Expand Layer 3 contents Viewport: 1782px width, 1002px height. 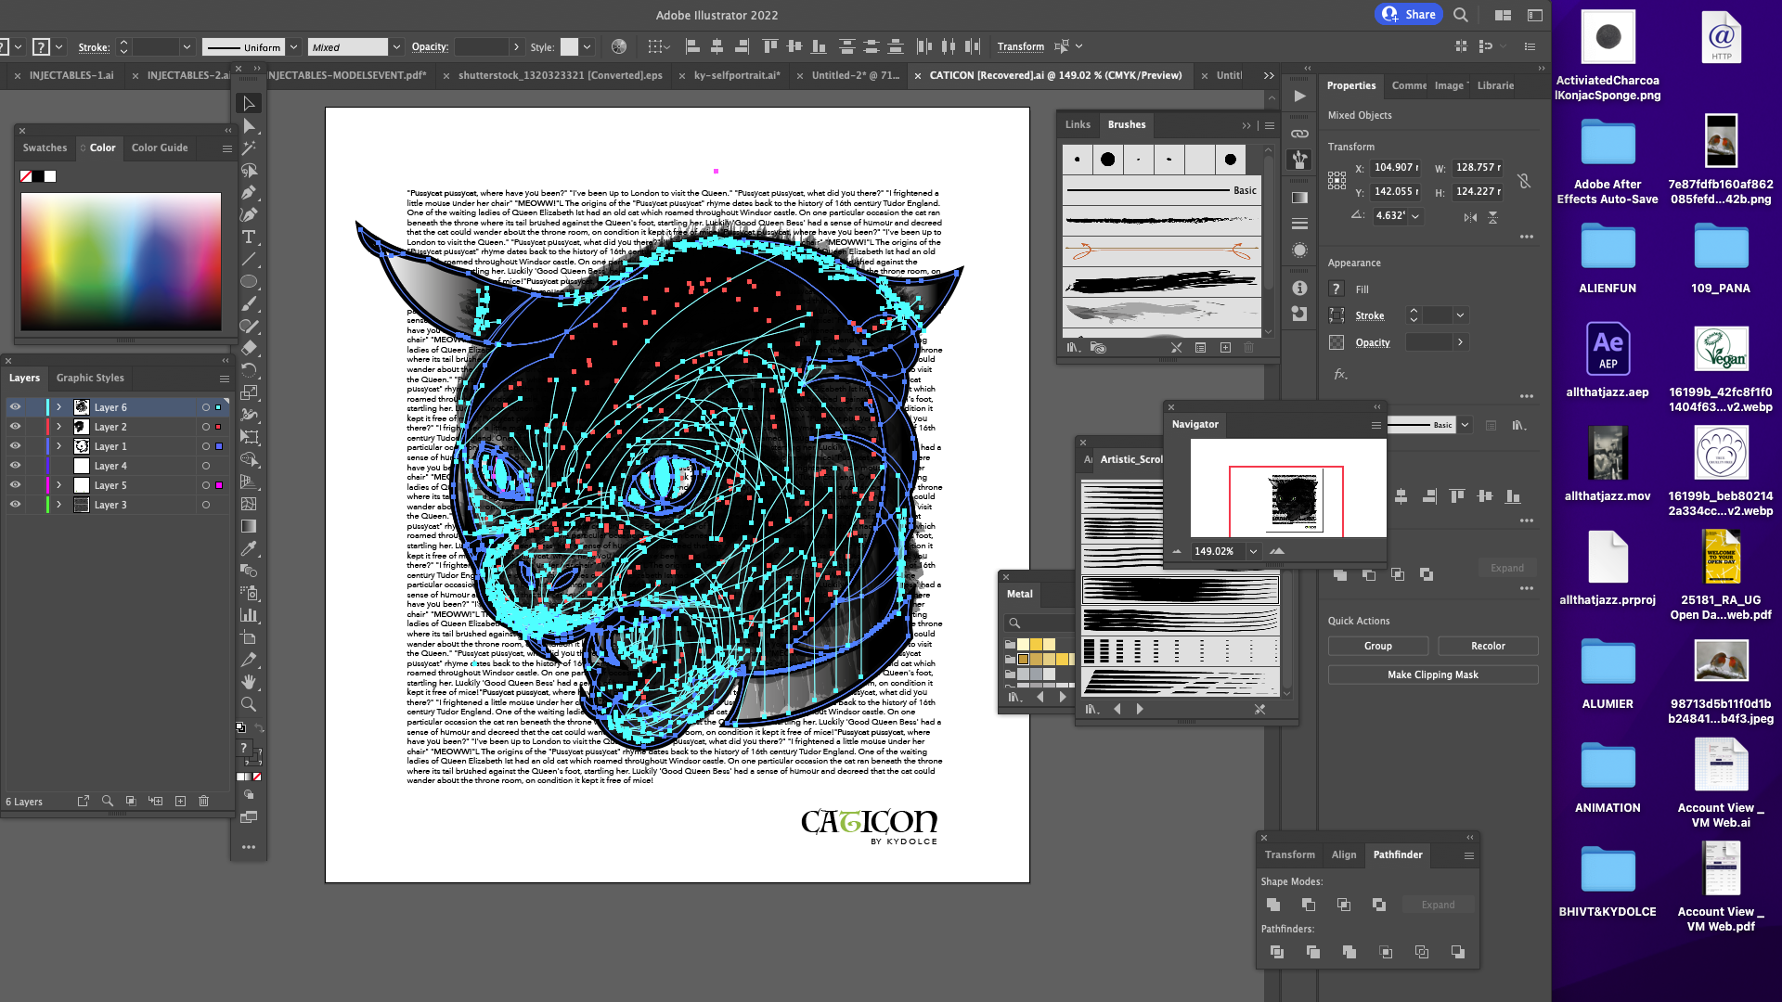coord(58,505)
